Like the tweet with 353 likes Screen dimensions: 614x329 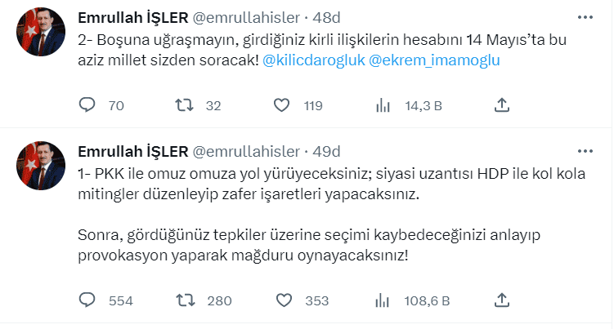[x=282, y=300]
